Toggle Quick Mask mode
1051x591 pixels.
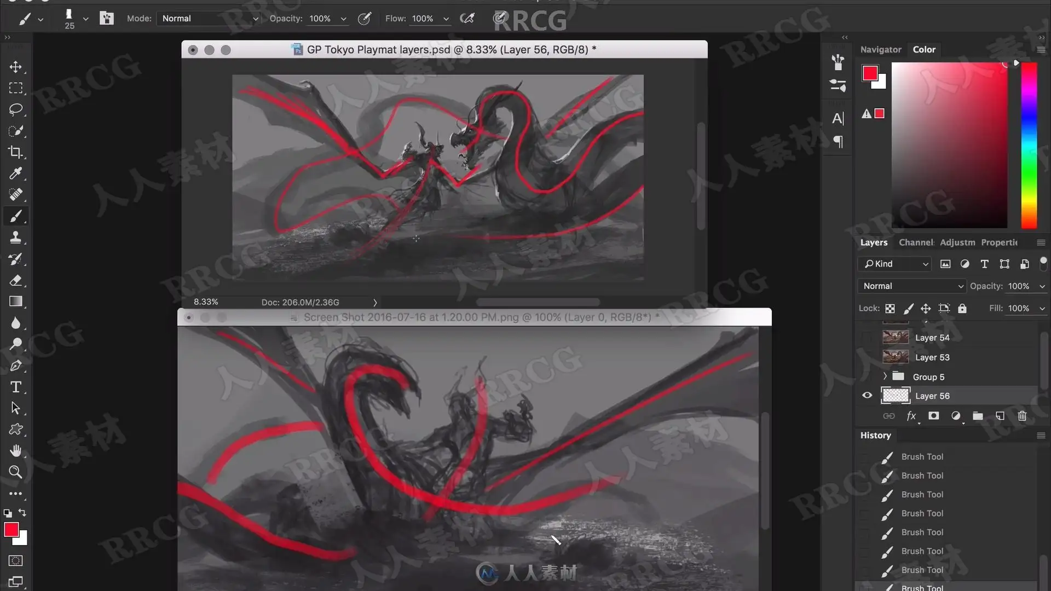coord(15,560)
